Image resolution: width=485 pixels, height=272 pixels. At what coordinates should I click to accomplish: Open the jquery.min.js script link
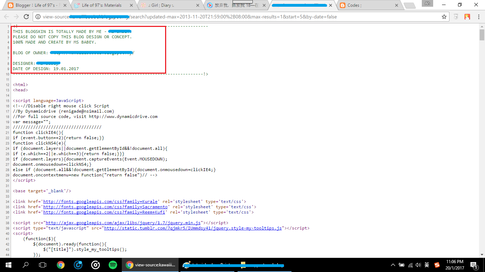coord(124,223)
